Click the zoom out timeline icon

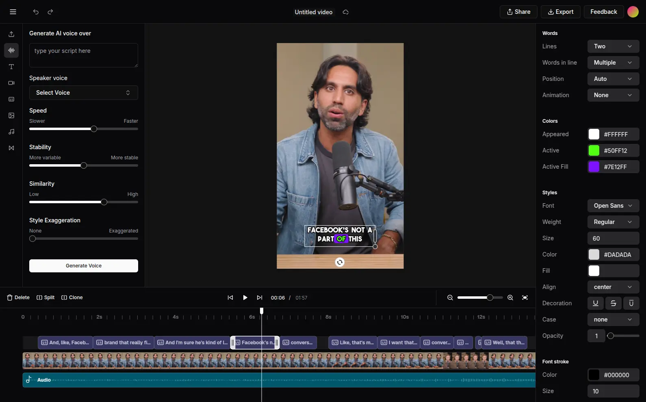[450, 298]
